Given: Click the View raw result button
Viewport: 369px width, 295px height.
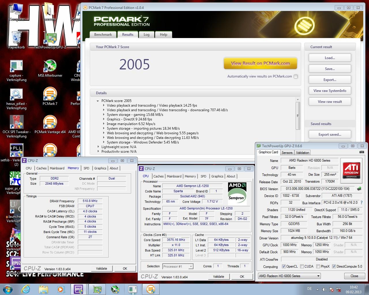Looking at the screenshot, I should (330, 101).
